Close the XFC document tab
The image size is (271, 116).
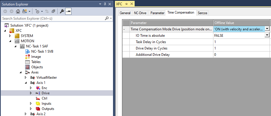click(x=131, y=4)
